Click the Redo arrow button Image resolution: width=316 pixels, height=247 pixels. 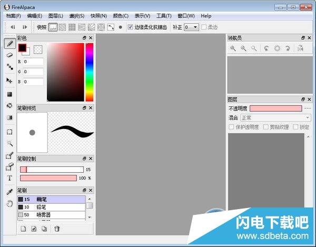(25, 27)
